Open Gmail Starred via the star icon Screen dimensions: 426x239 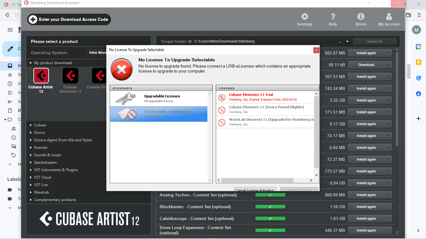[10, 75]
